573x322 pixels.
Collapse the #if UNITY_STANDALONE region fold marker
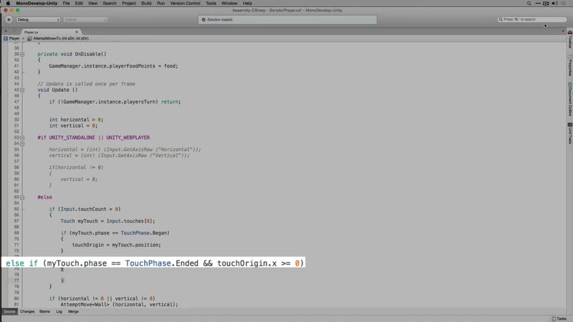pos(22,138)
